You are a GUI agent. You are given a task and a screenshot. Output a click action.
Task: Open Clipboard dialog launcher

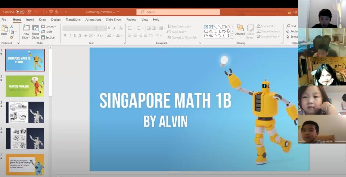pos(18,43)
